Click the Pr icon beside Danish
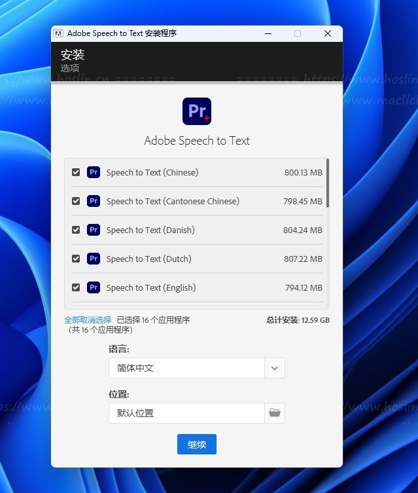This screenshot has height=493, width=418. [x=94, y=230]
